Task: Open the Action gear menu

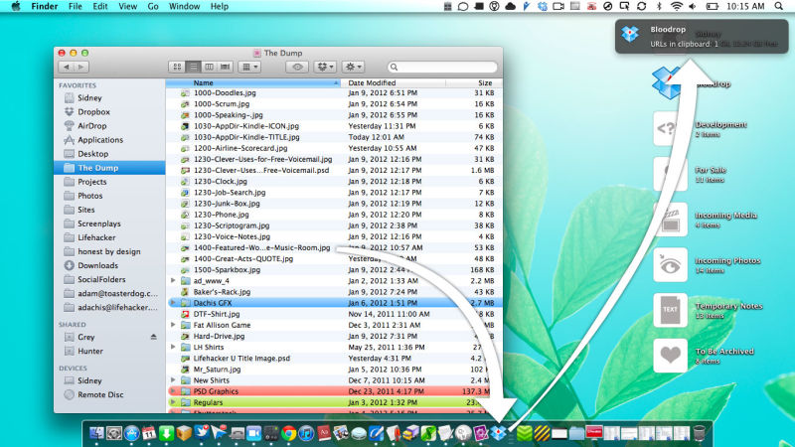Action: pyautogui.click(x=352, y=67)
